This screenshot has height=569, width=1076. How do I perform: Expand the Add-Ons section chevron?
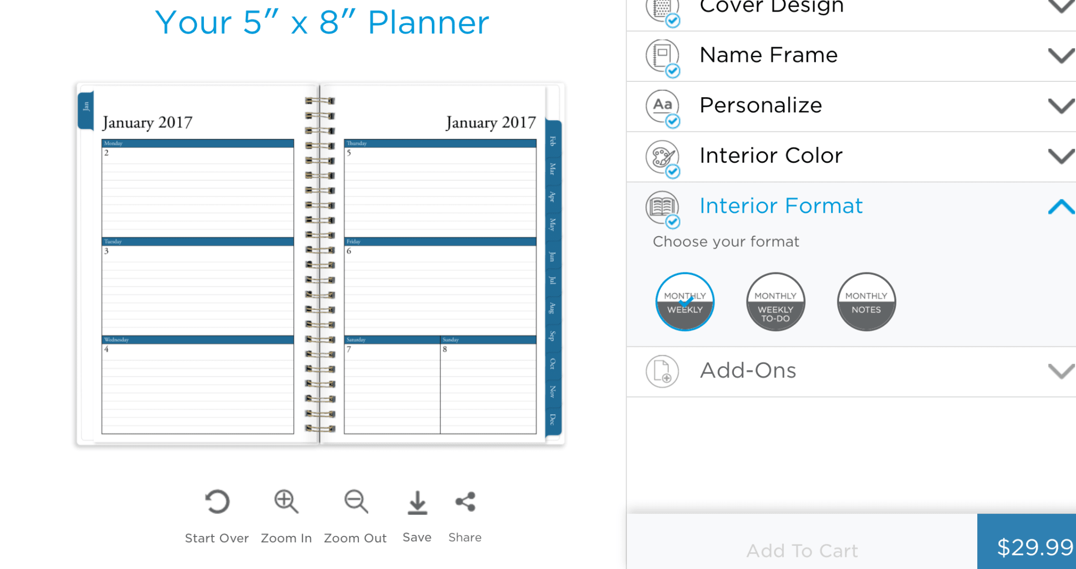point(1061,371)
